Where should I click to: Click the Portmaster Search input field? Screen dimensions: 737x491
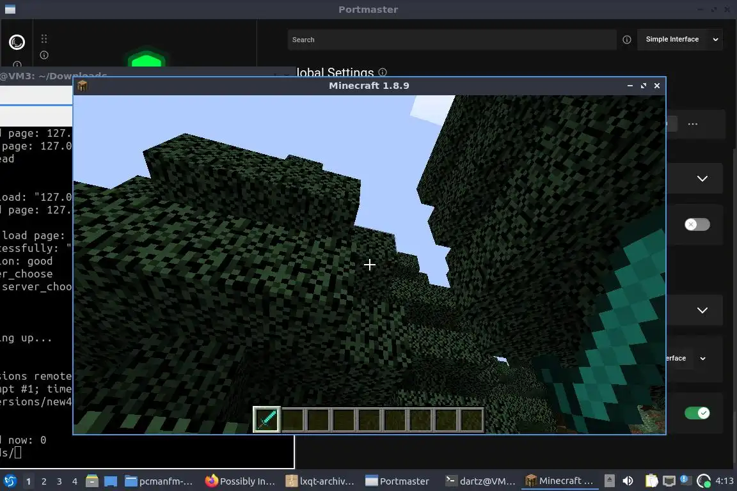coord(452,40)
